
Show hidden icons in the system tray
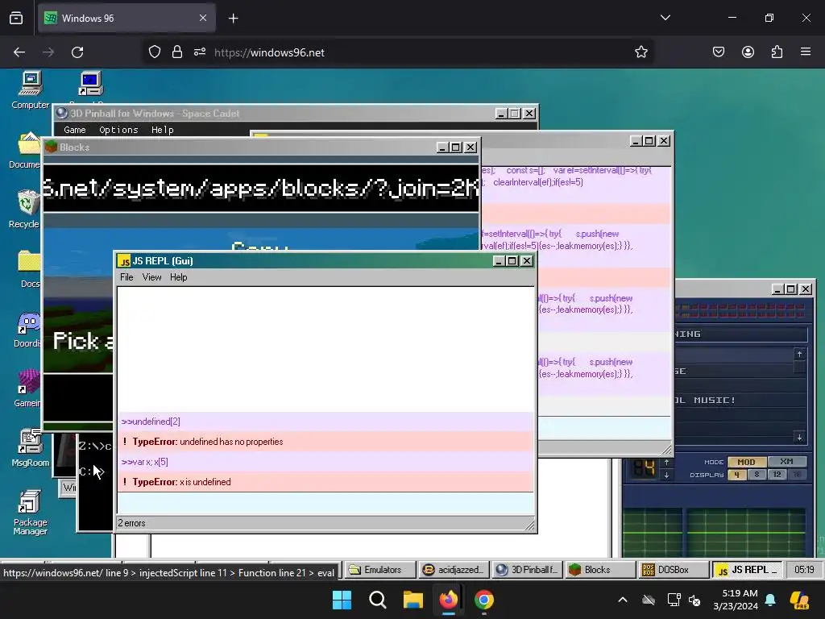[623, 600]
